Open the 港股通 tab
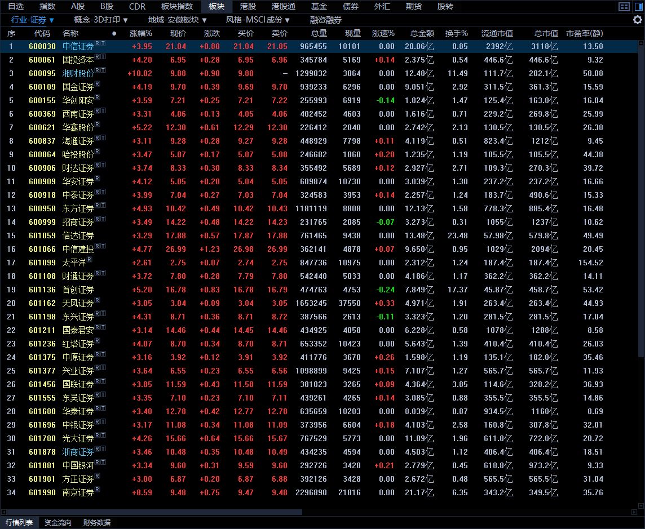The height and width of the screenshot is (529, 645). tap(284, 6)
